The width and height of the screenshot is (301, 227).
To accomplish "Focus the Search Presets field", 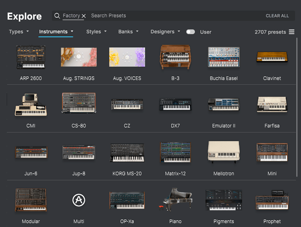I will click(108, 15).
